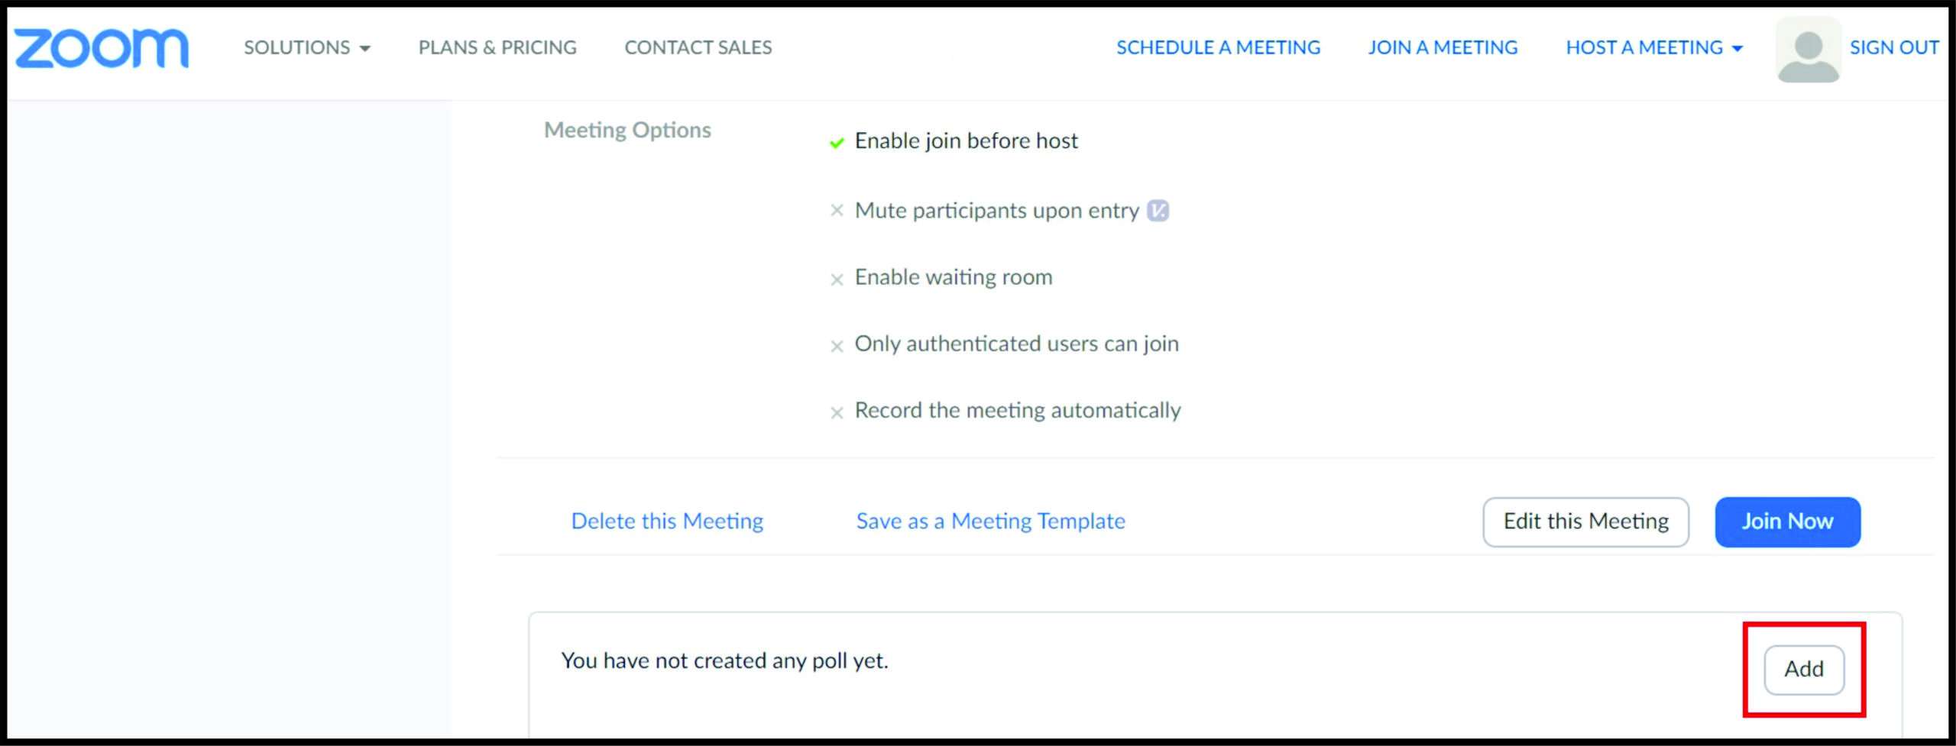Expand Host a Meeting dropdown arrow

1737,49
